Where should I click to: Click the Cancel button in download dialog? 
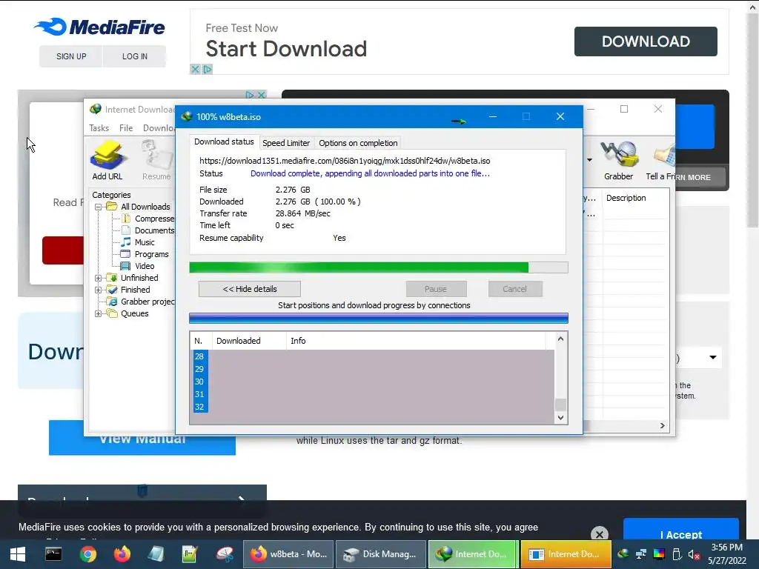click(514, 289)
